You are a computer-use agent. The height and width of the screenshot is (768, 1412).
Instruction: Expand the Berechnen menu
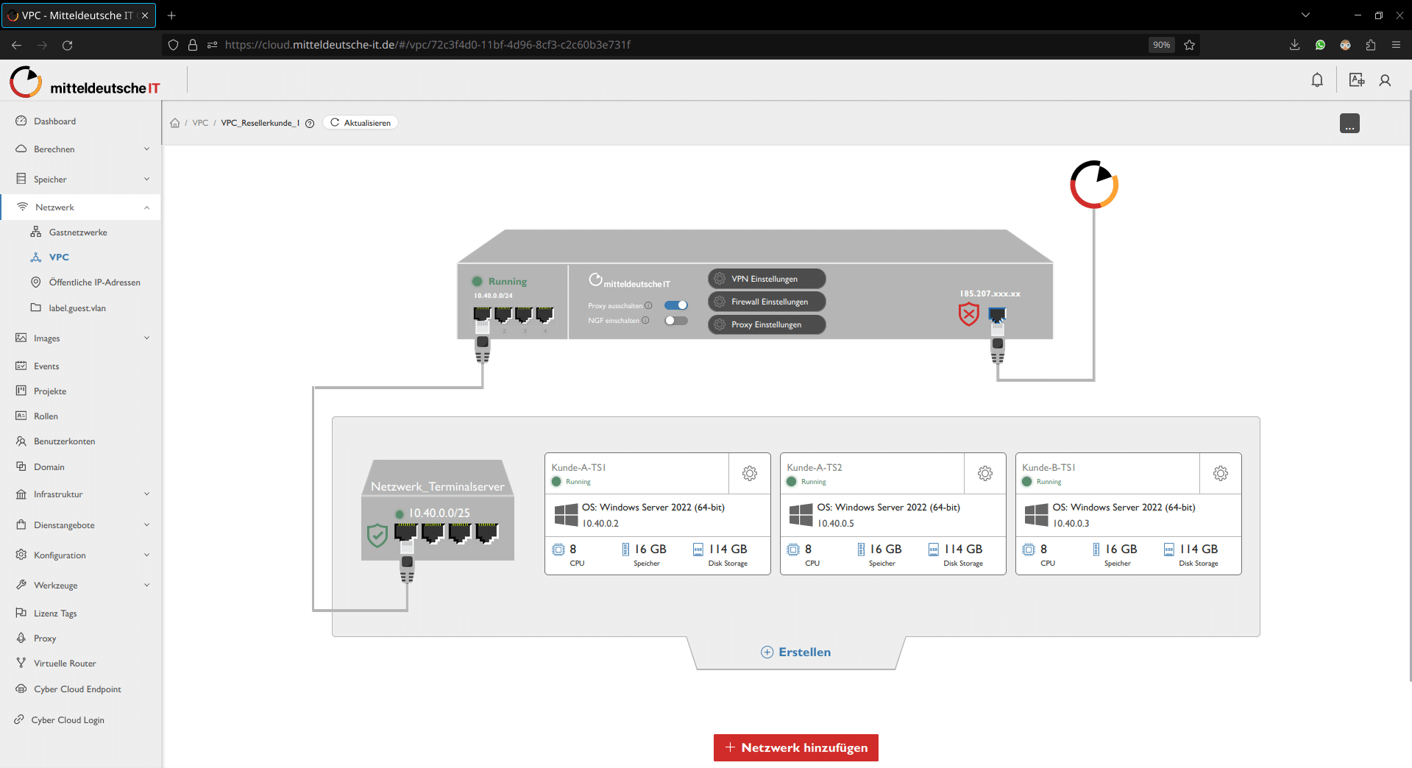click(x=80, y=149)
